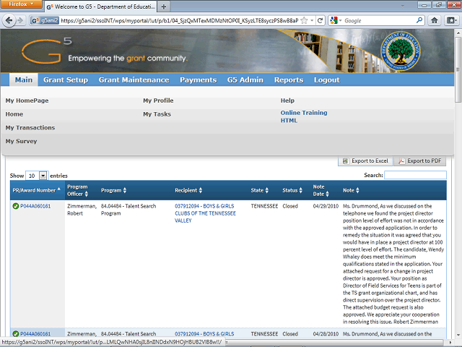The image size is (462, 347).
Task: Reload the page with the refresh icon
Action: click(x=320, y=20)
